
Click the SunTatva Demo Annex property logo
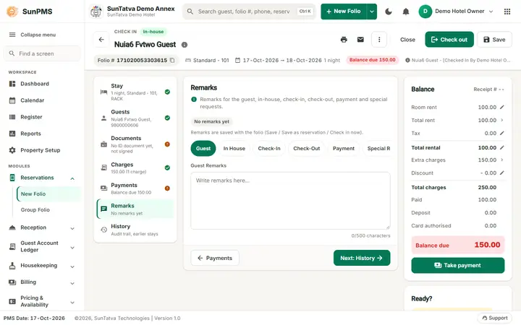tap(96, 12)
